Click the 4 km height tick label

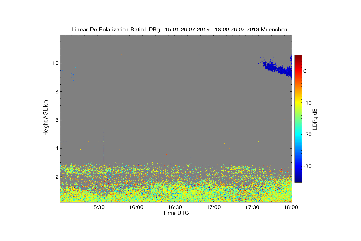coord(57,148)
